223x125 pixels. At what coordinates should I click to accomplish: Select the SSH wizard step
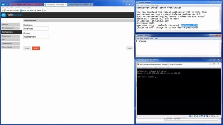click(10, 40)
